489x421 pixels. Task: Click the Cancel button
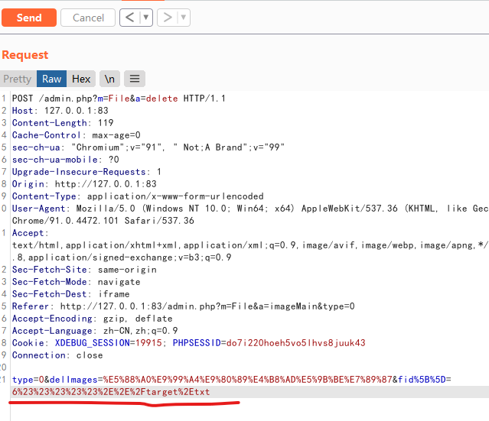coord(88,18)
